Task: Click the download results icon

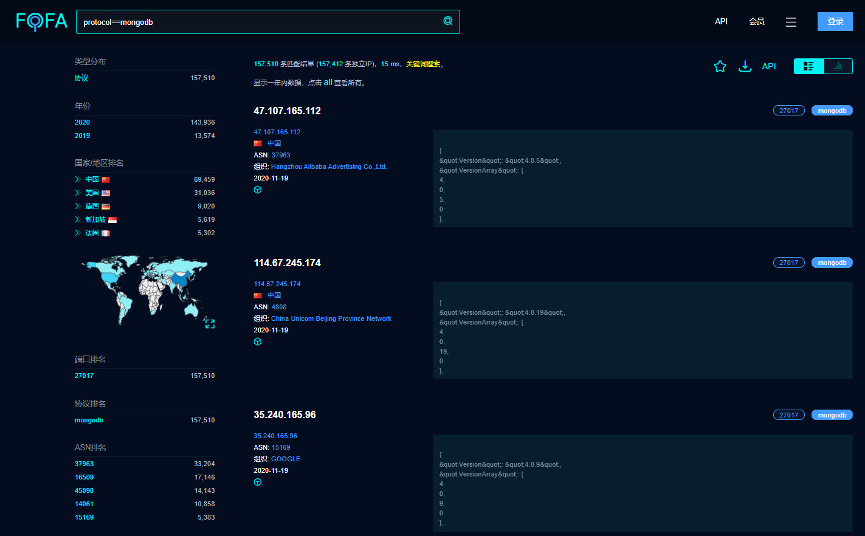Action: point(745,66)
